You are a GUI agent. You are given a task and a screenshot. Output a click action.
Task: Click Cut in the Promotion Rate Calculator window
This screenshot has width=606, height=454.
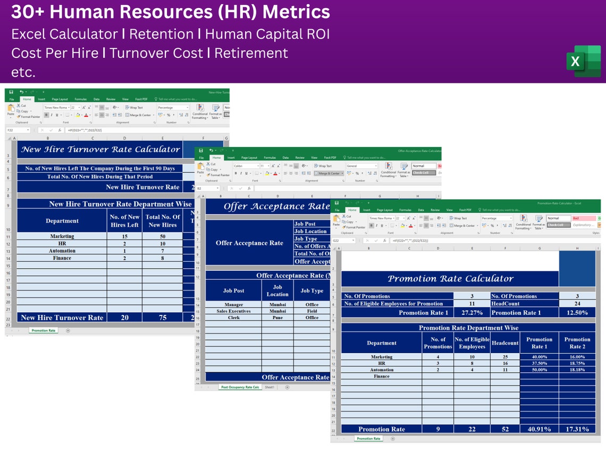[347, 216]
